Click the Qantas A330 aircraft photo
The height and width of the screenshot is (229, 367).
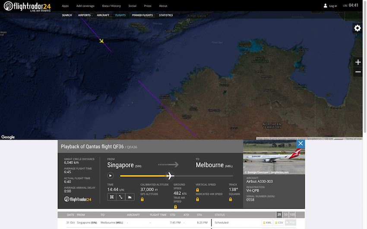(x=274, y=157)
